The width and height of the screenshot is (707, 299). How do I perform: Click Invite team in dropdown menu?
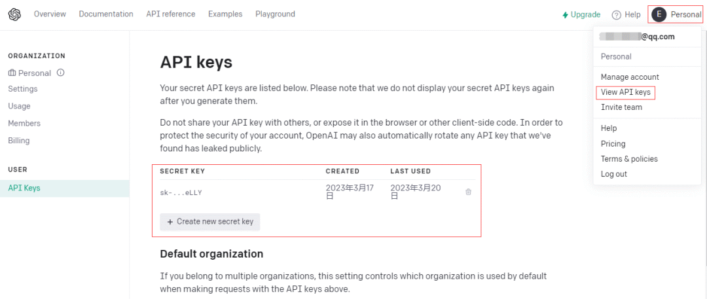[621, 107]
